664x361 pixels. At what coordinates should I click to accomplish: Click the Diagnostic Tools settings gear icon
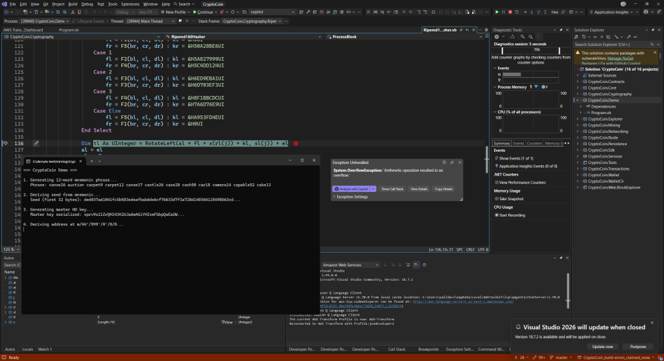pos(497,37)
